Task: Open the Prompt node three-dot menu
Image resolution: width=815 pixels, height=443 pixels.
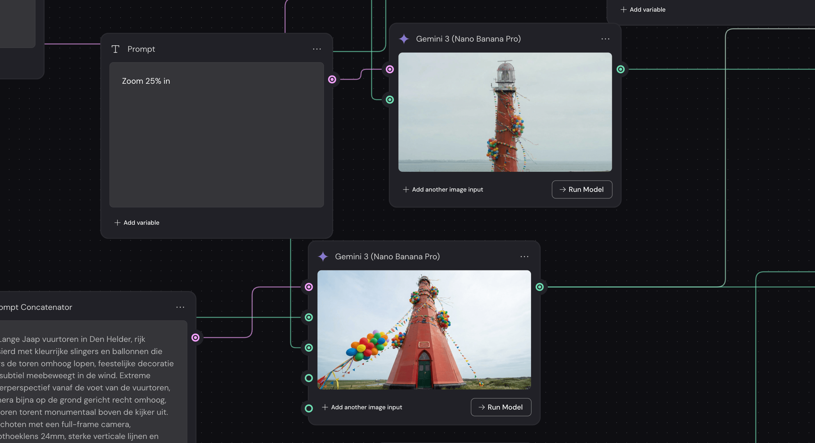Action: click(x=317, y=49)
